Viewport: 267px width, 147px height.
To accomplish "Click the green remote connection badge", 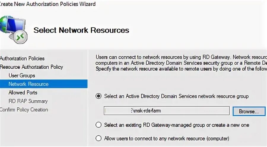I will tap(21, 37).
